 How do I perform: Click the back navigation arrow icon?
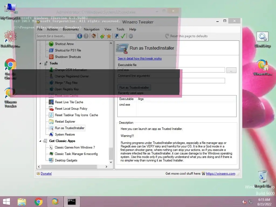pos(80,36)
